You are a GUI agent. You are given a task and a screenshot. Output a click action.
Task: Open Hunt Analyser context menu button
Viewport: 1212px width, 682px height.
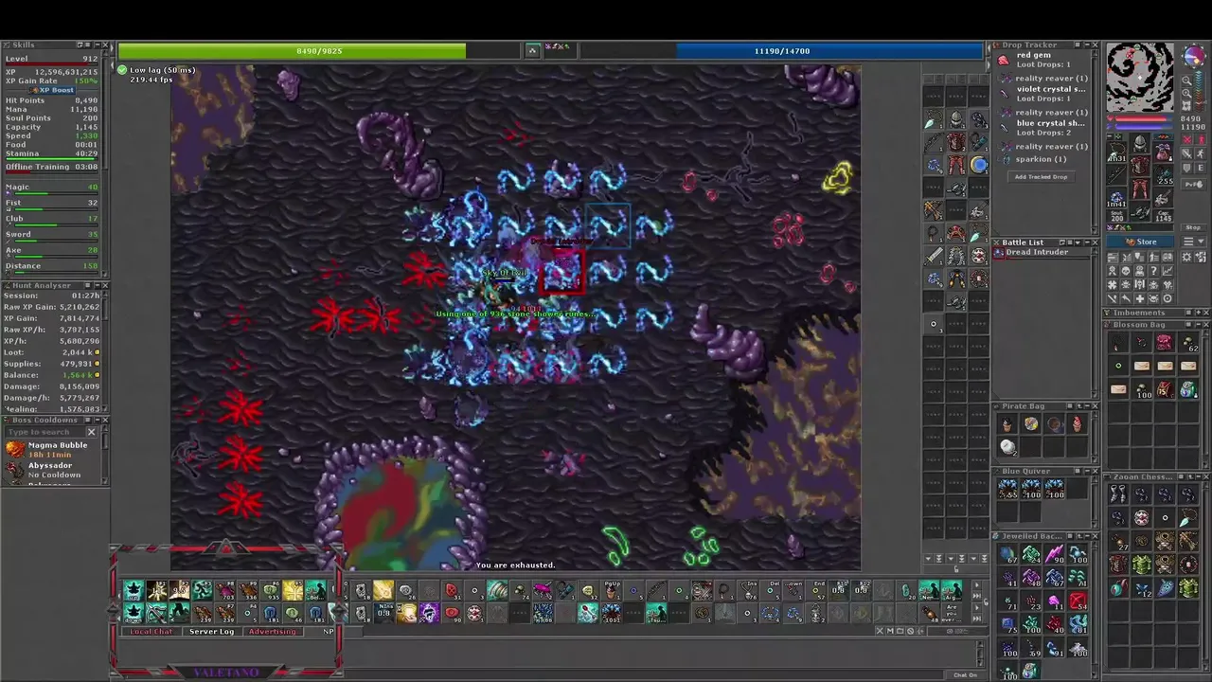tap(88, 285)
